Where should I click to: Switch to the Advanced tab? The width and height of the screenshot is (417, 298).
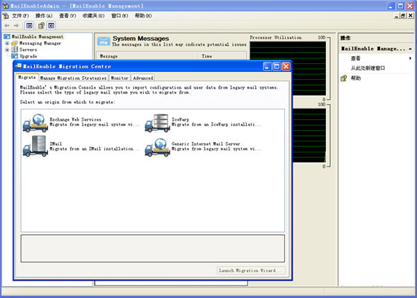pos(143,78)
